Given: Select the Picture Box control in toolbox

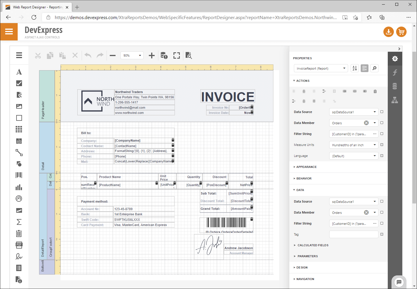Looking at the screenshot, I should pyautogui.click(x=19, y=106).
